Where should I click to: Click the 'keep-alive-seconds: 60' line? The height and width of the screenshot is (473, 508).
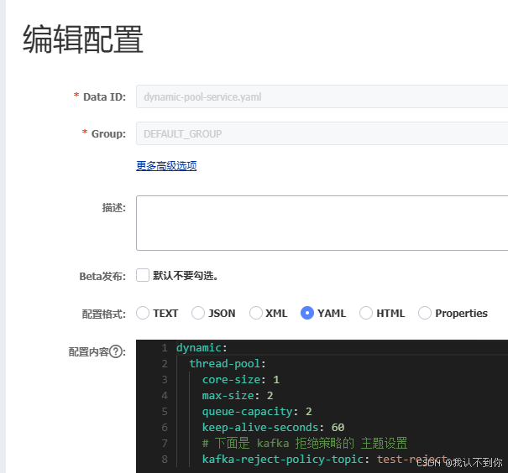point(273,428)
